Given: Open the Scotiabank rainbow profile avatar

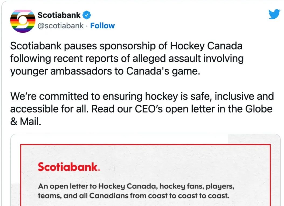Looking at the screenshot, I should 23,21.
